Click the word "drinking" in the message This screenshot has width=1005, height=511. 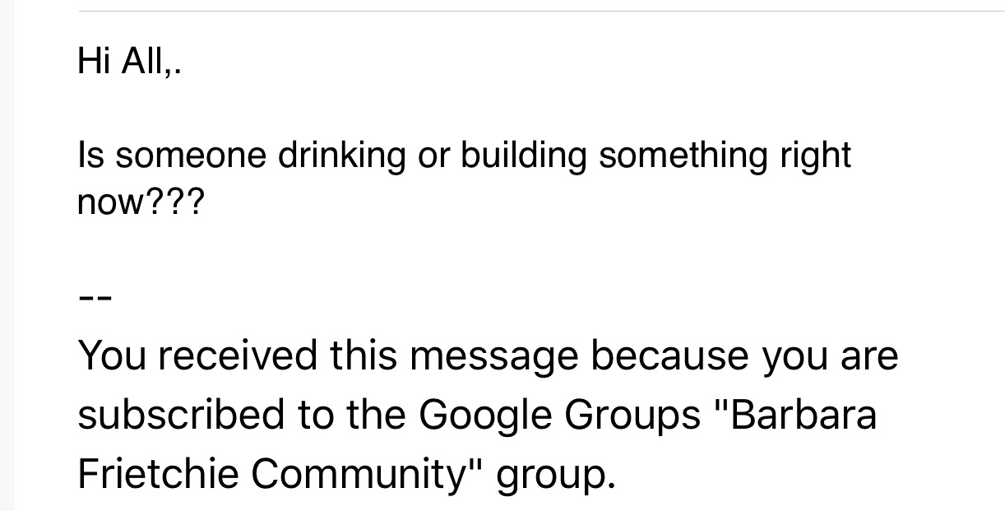coord(341,157)
